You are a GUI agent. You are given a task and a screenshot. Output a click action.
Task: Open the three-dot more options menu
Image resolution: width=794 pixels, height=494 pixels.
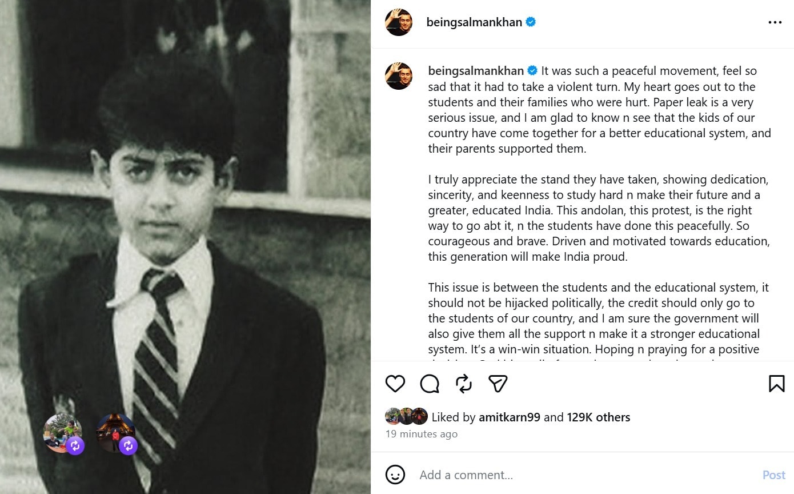coord(775,22)
